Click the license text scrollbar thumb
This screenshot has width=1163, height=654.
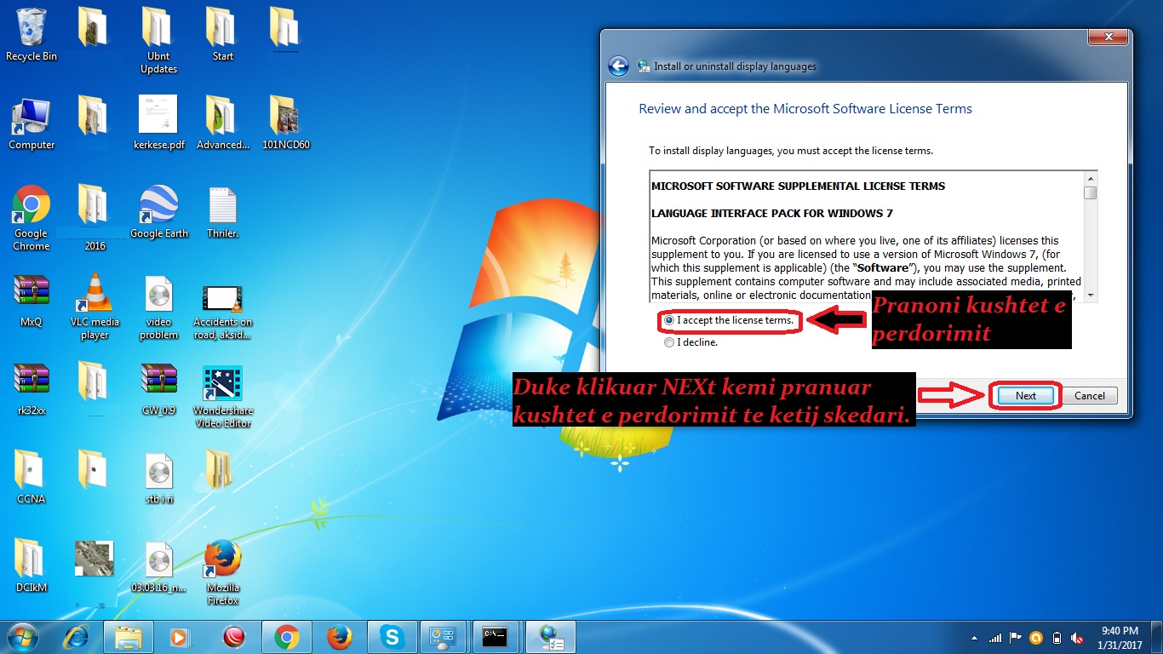point(1090,192)
